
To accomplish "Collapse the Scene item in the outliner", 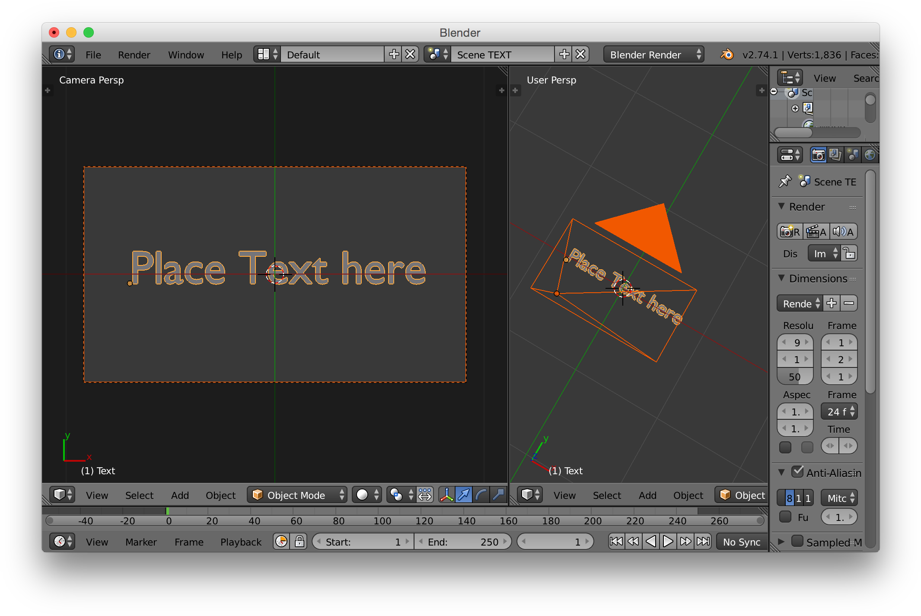I will coord(774,91).
